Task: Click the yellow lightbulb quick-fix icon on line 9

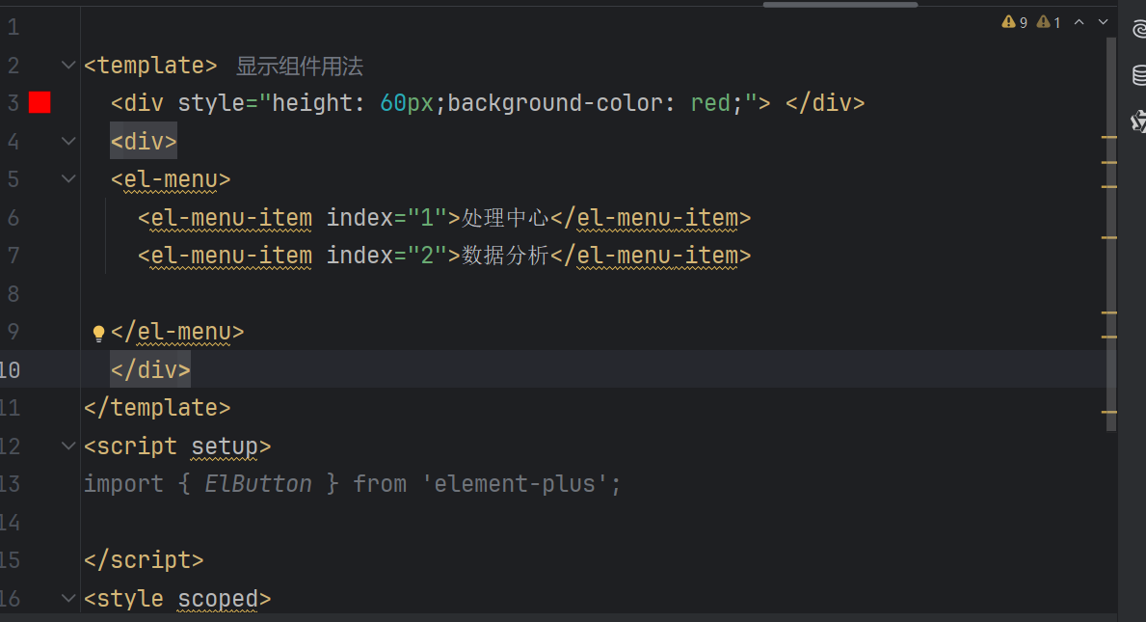Action: pos(98,334)
